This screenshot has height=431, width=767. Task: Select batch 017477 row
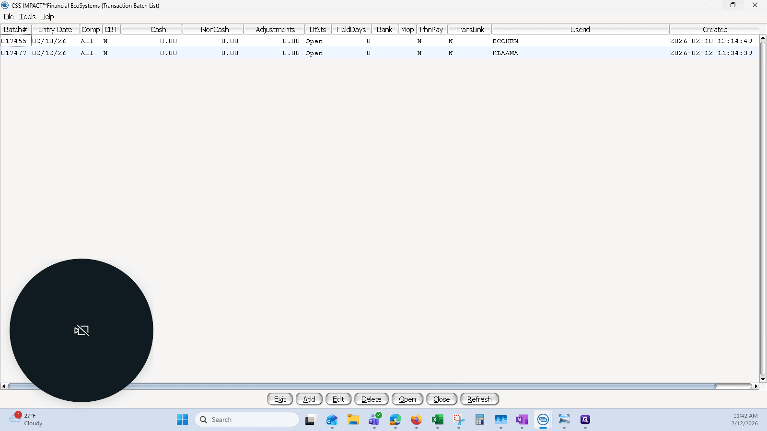pos(380,53)
